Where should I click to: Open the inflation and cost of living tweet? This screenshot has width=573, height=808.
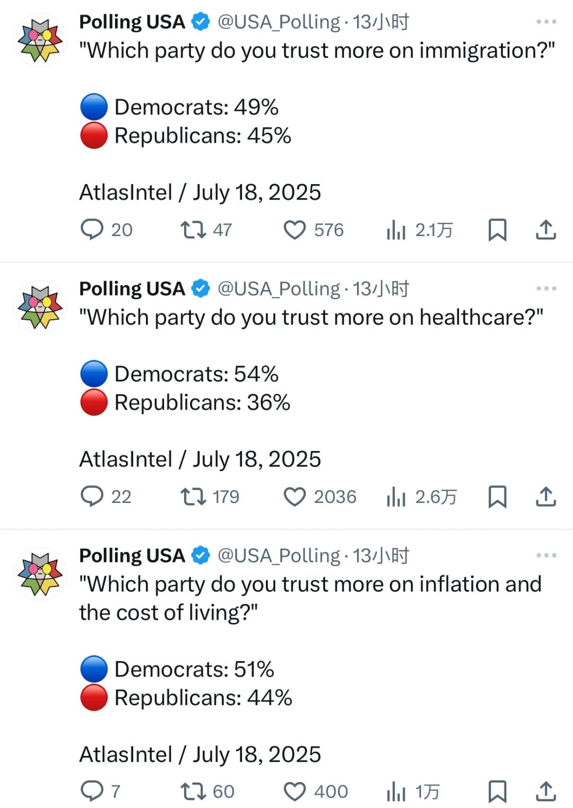click(310, 598)
